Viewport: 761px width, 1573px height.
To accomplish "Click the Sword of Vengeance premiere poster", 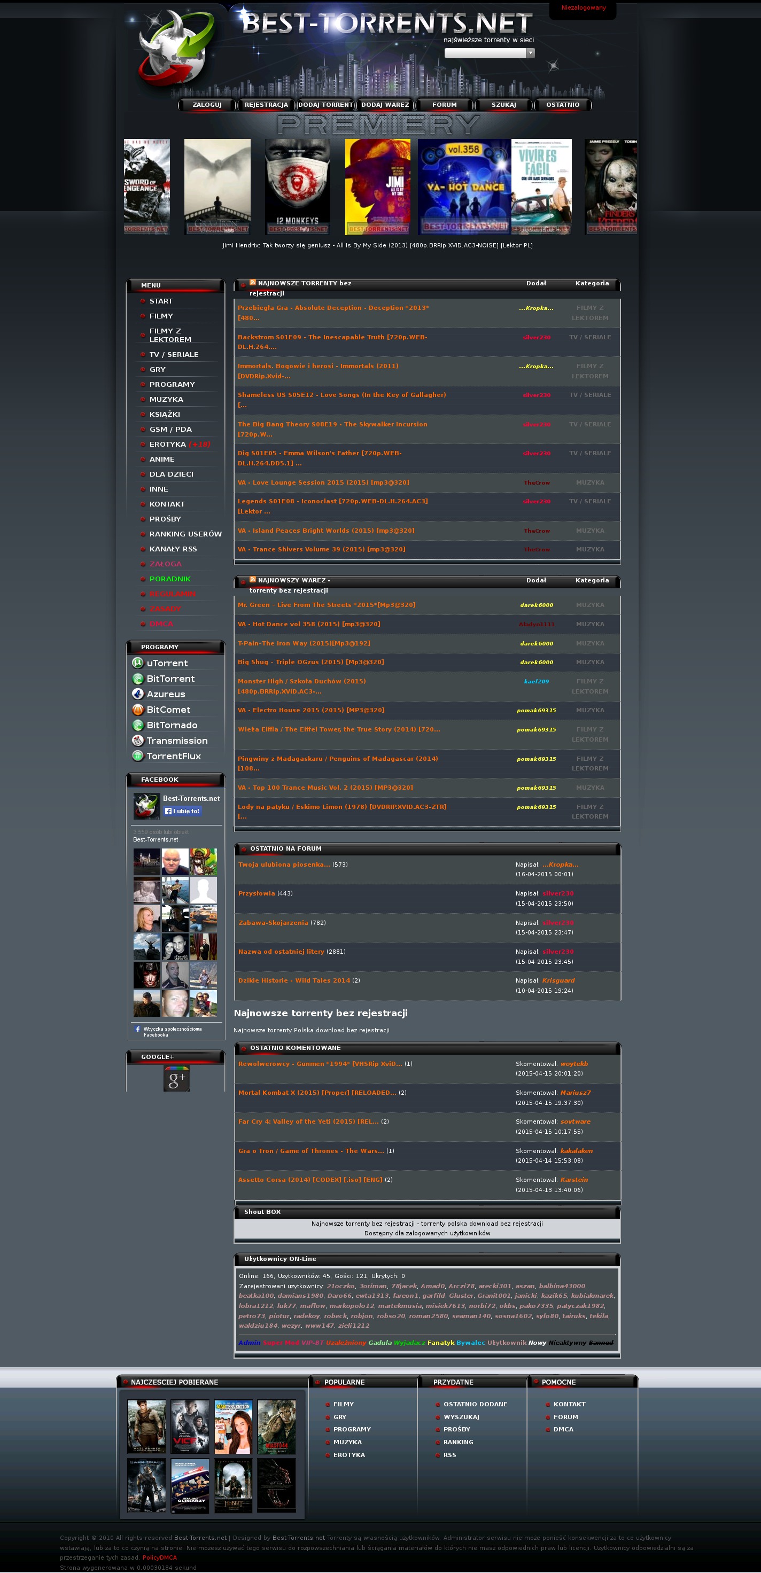I will [x=146, y=186].
